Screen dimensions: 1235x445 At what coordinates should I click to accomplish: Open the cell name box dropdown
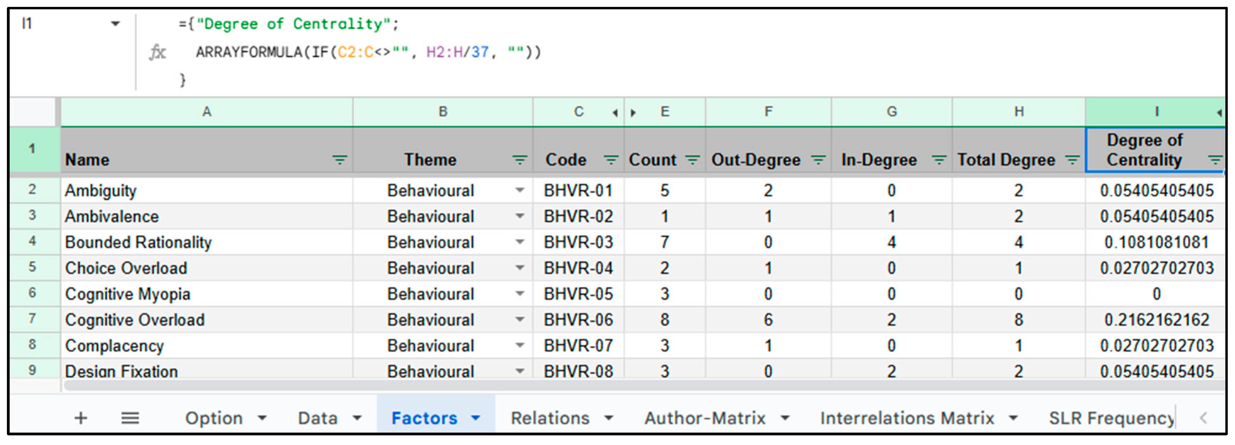tap(115, 23)
